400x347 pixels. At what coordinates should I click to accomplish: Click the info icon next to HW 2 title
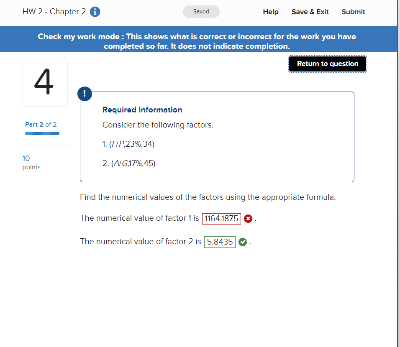pos(95,12)
